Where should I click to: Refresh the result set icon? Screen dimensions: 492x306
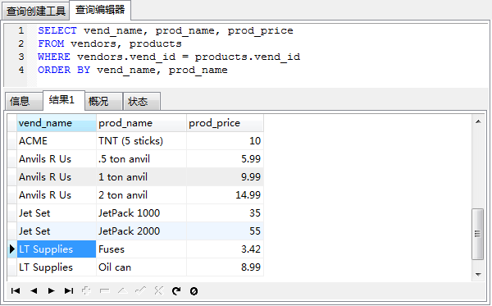pyautogui.click(x=176, y=291)
